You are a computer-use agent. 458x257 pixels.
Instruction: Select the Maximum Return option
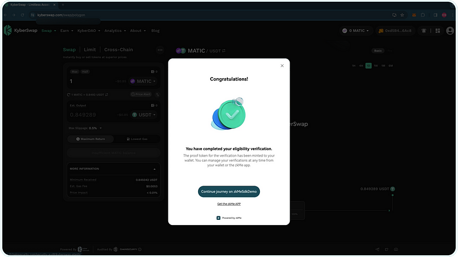[x=90, y=139]
